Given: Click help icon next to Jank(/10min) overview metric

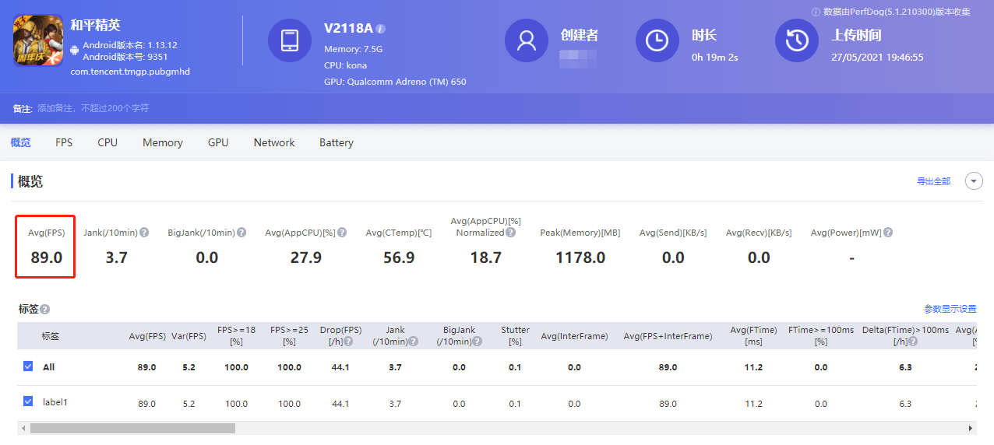Looking at the screenshot, I should (x=145, y=233).
